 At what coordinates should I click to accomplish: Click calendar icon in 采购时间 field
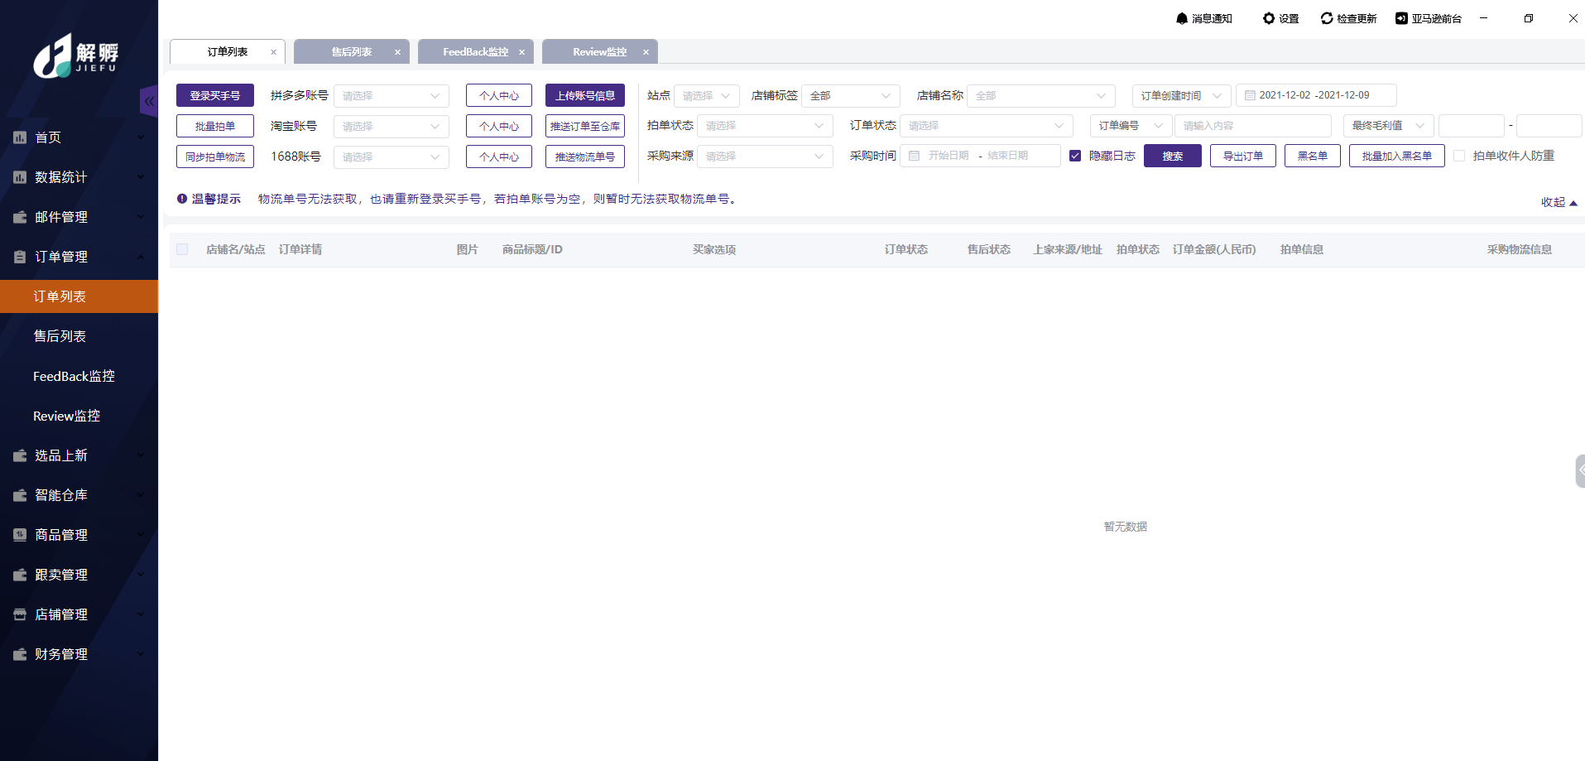914,156
